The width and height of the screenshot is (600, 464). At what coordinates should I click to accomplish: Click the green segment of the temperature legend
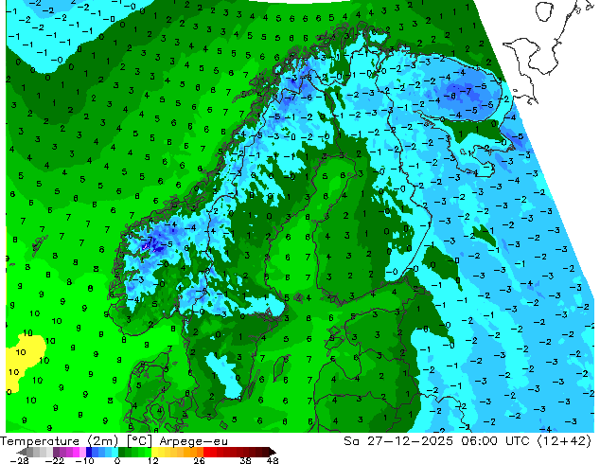(x=132, y=452)
